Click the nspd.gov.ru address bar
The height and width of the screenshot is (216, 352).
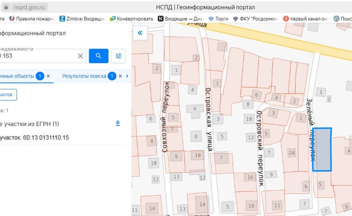(x=29, y=7)
